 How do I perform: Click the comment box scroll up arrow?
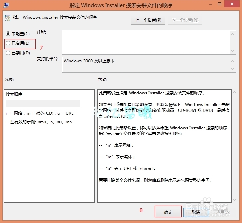(x=232, y=34)
